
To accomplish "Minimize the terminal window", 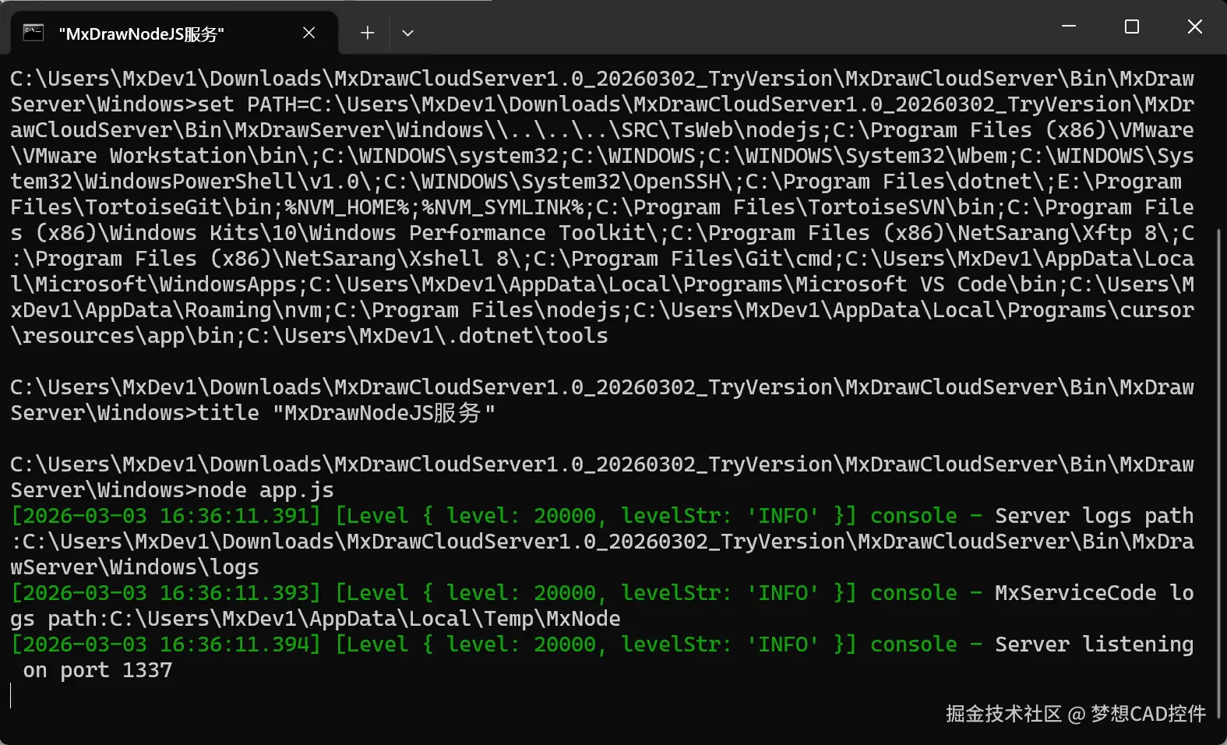I will coord(1069,26).
